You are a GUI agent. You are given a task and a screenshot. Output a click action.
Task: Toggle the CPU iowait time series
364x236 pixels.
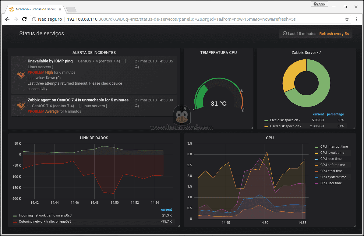332,153
